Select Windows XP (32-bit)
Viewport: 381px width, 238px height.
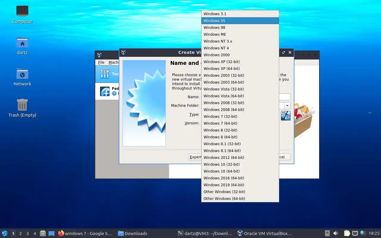(x=240, y=62)
